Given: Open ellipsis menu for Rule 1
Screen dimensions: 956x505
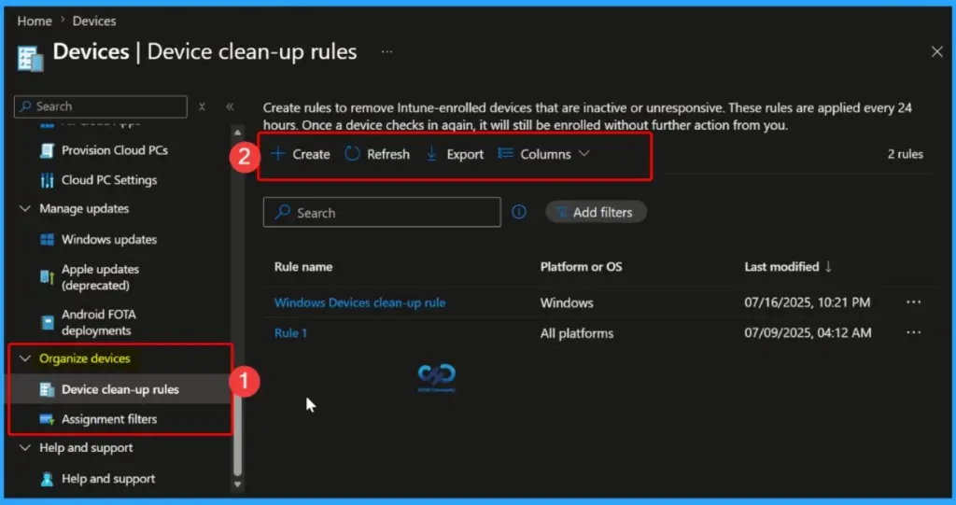Looking at the screenshot, I should 913,332.
